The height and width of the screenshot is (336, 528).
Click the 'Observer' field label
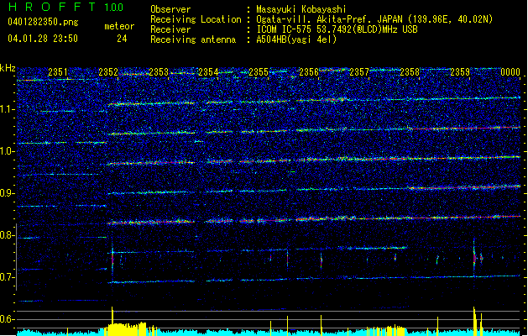tap(170, 9)
